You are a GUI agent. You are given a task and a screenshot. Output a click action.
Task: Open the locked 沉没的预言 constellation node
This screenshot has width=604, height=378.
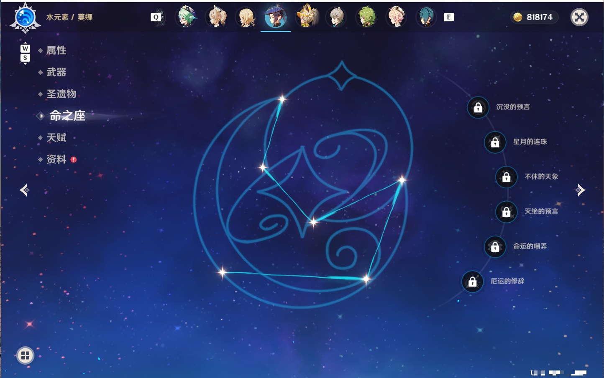coord(478,107)
